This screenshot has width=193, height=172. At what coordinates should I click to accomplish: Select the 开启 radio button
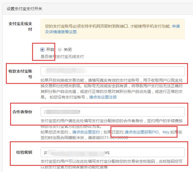[x=42, y=50]
